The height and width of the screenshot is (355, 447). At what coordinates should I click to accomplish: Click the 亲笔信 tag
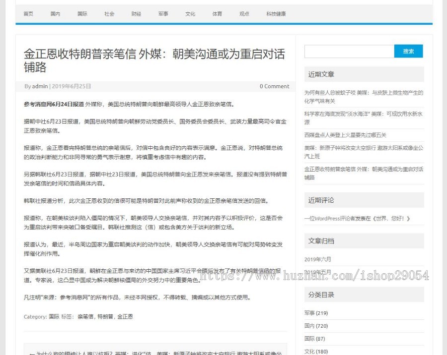(x=83, y=316)
